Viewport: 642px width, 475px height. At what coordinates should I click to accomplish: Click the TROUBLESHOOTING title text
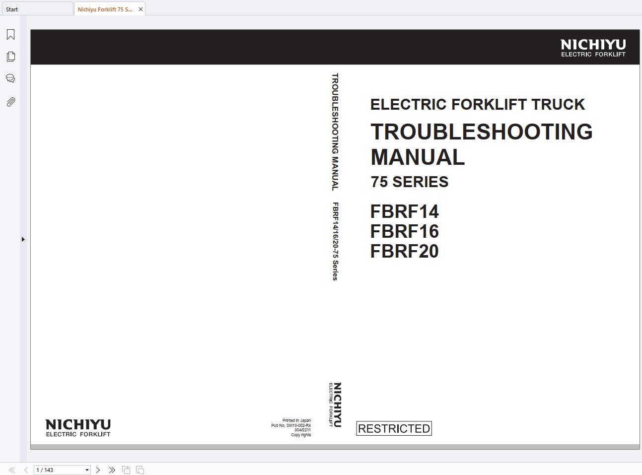[x=481, y=132]
